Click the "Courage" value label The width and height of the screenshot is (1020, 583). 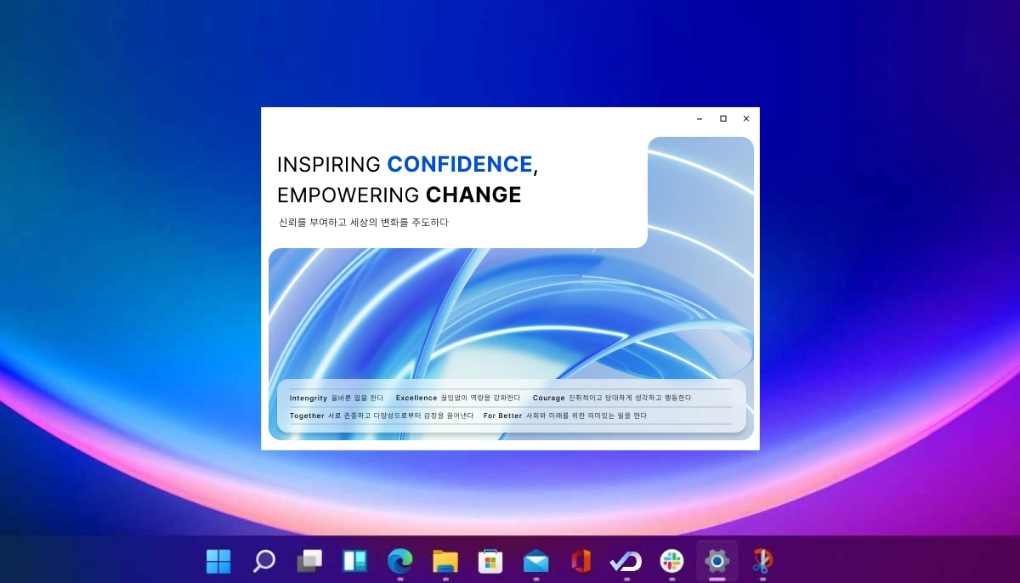[549, 398]
